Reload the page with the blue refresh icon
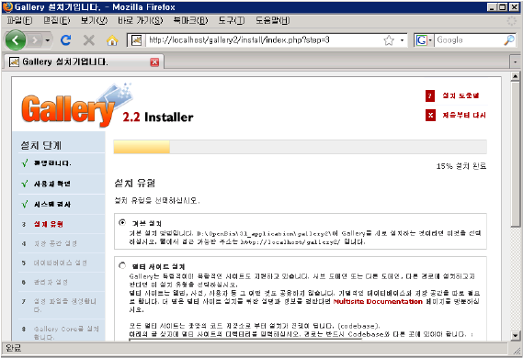 point(65,40)
